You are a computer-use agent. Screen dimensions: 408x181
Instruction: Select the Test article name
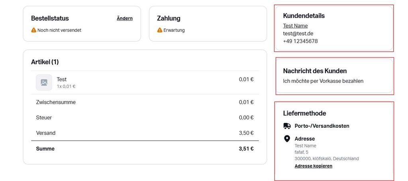[61, 79]
